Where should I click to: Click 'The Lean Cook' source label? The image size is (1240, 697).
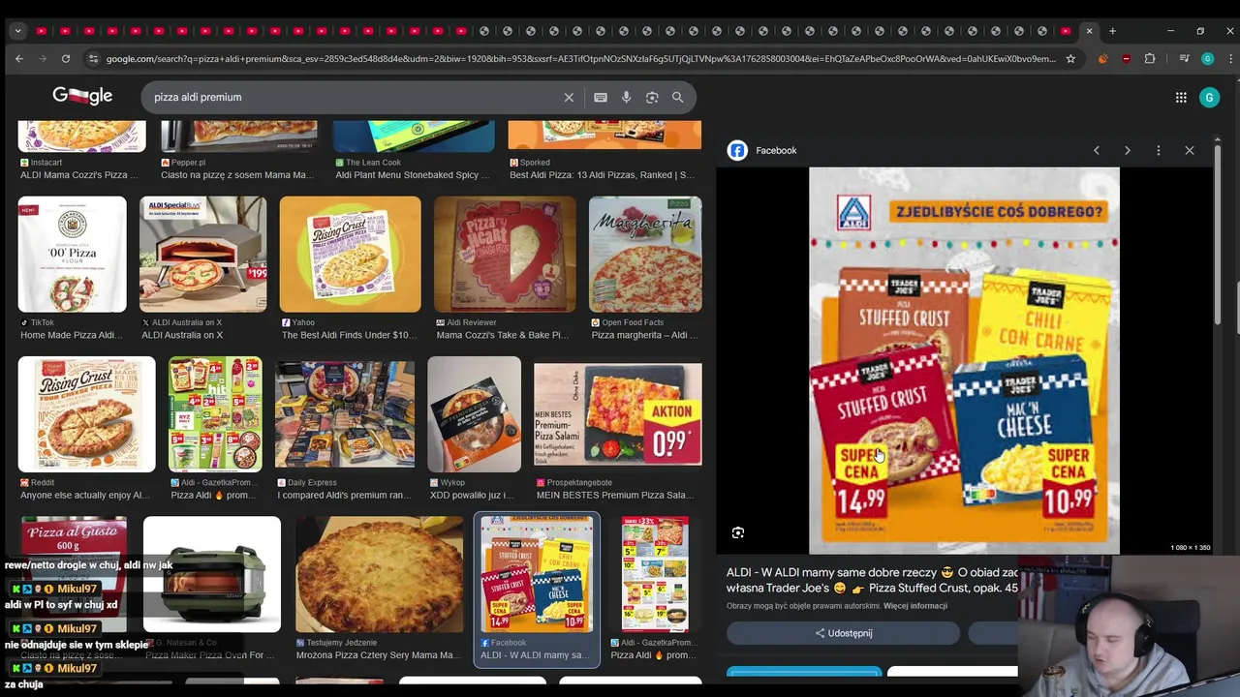pos(373,163)
